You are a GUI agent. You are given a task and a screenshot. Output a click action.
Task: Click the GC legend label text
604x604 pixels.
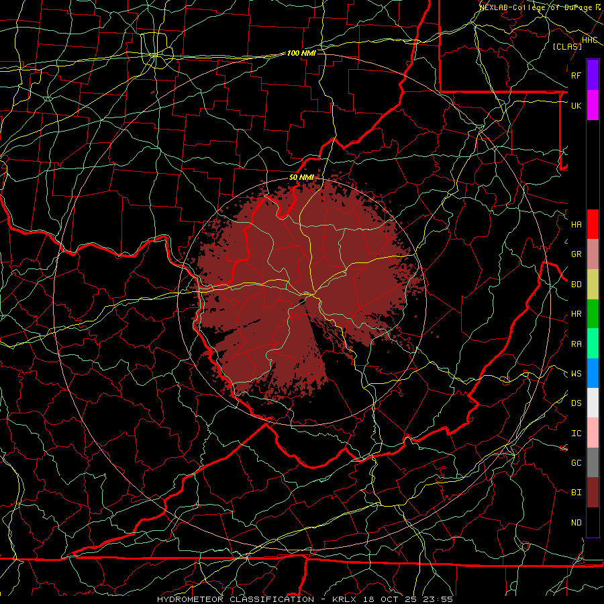coord(576,463)
